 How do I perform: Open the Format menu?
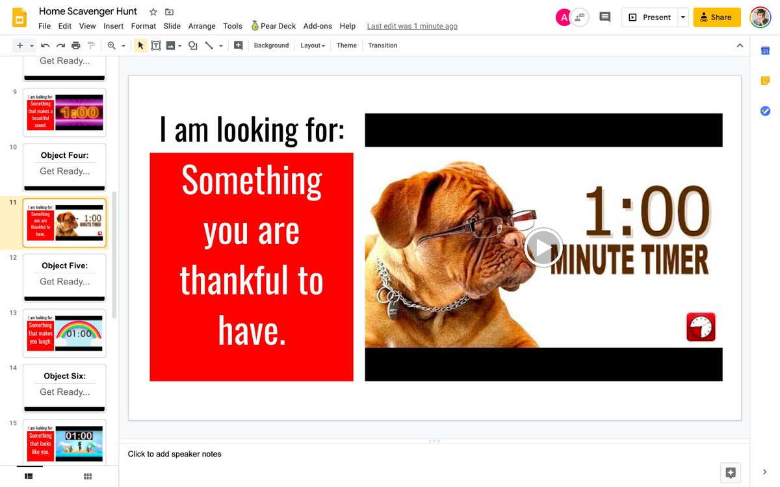click(144, 26)
